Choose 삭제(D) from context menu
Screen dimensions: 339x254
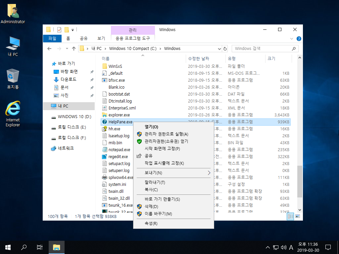coord(173,207)
